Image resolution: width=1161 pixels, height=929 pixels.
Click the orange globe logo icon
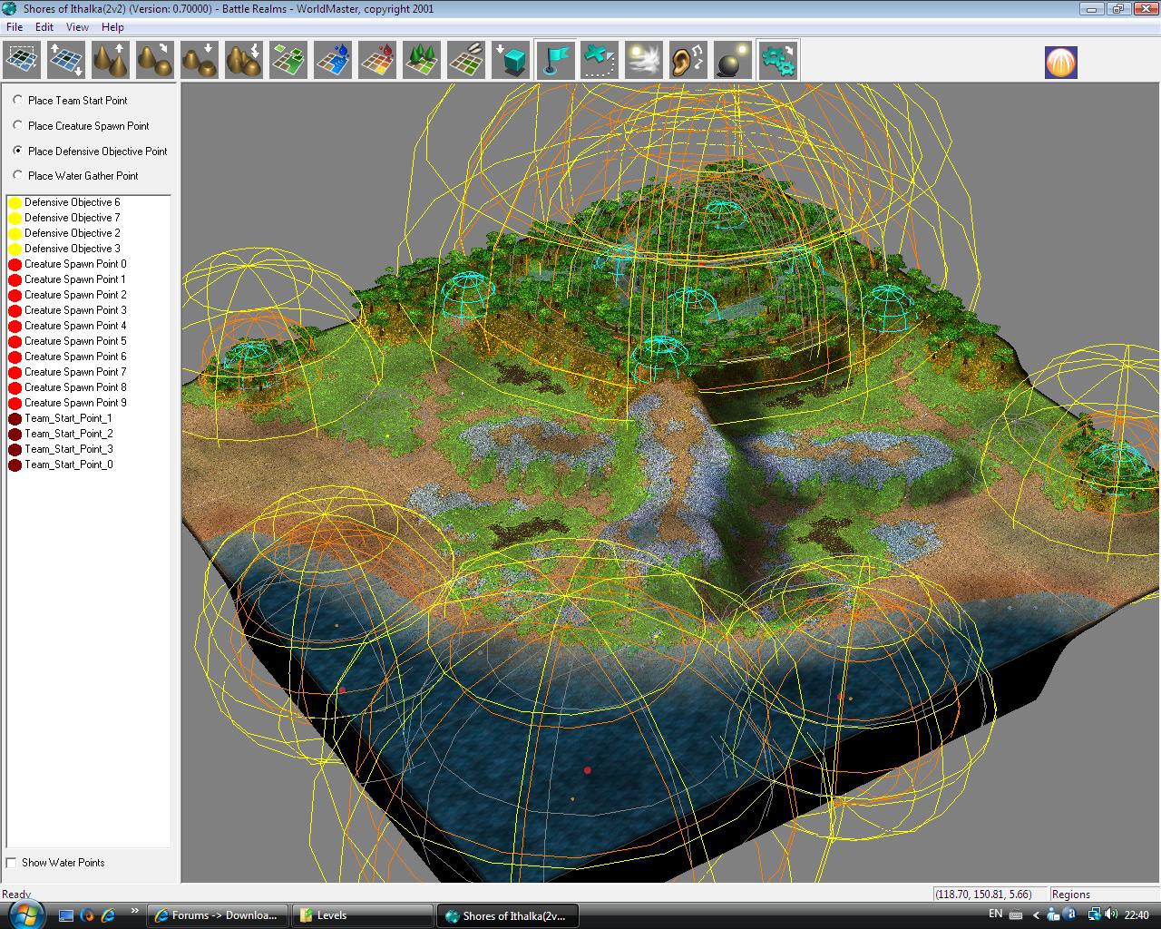pyautogui.click(x=1061, y=62)
